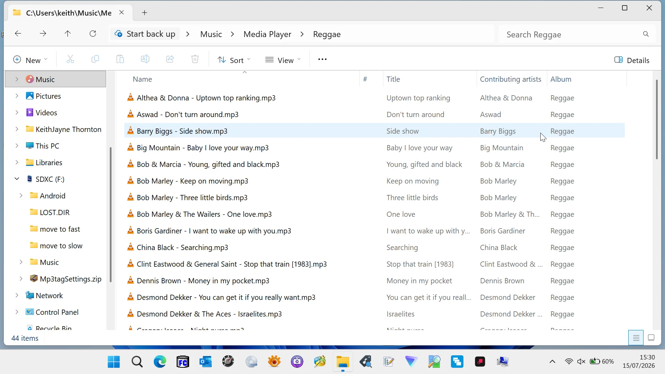Open the See more three-dots menu

pos(322,60)
